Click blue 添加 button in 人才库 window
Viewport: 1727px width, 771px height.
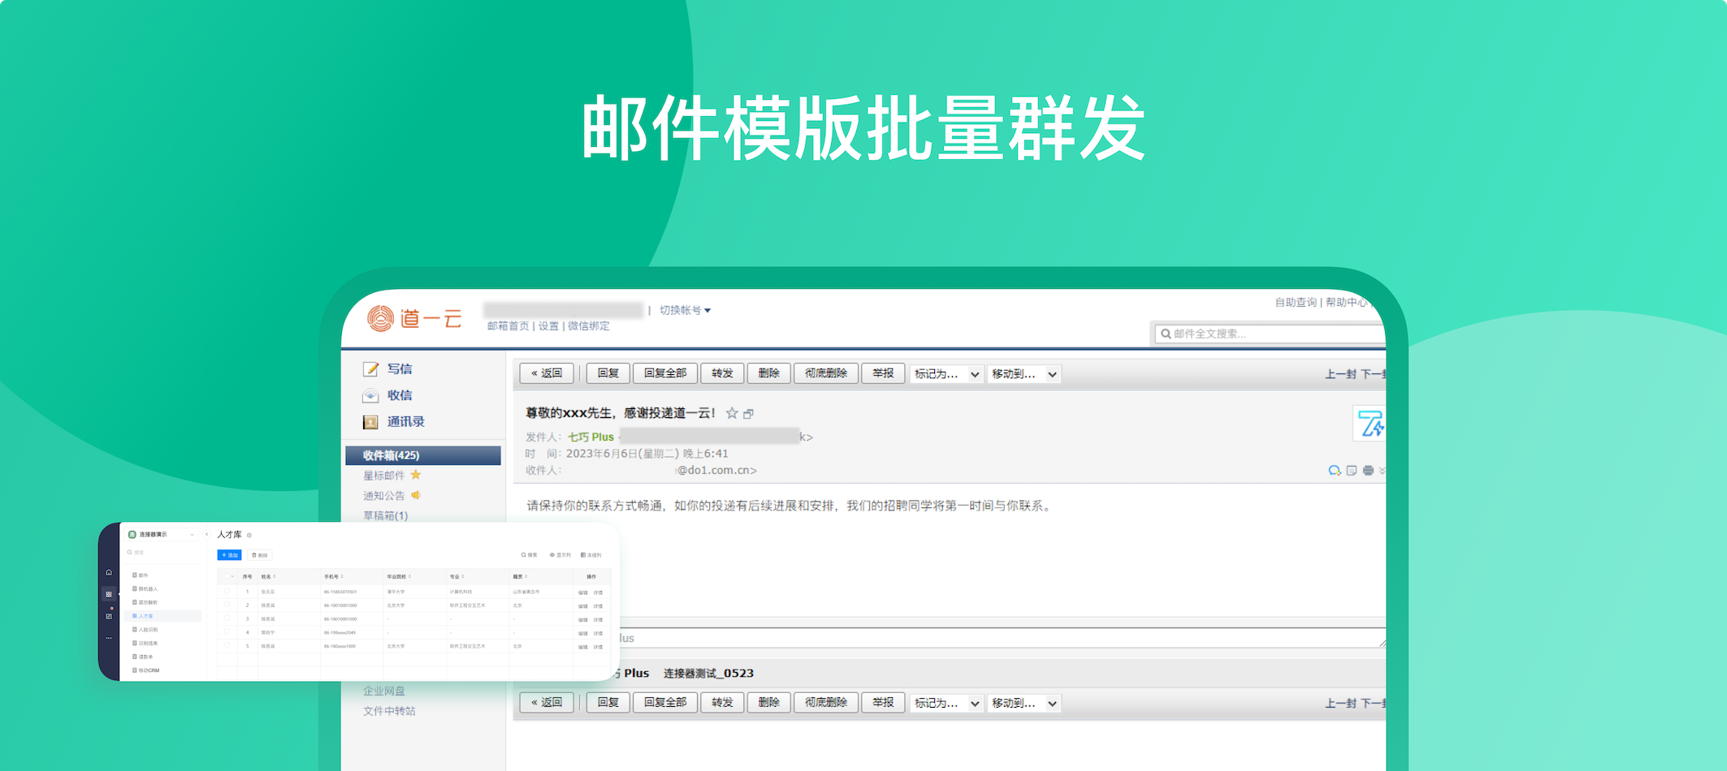(229, 555)
